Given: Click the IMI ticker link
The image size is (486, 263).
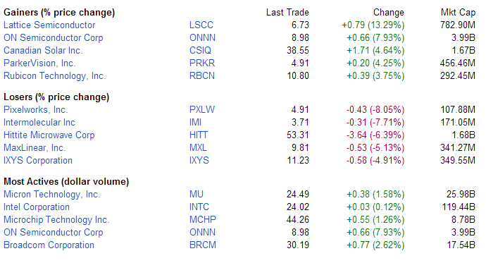Looking at the screenshot, I should [195, 122].
